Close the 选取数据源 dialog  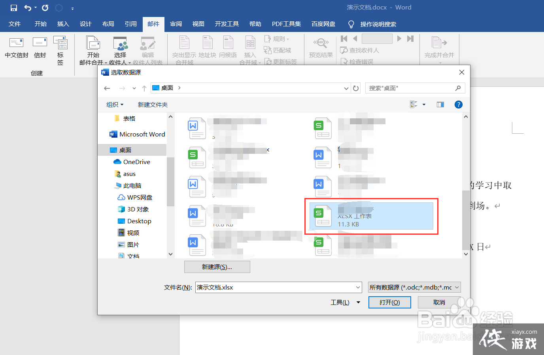461,72
